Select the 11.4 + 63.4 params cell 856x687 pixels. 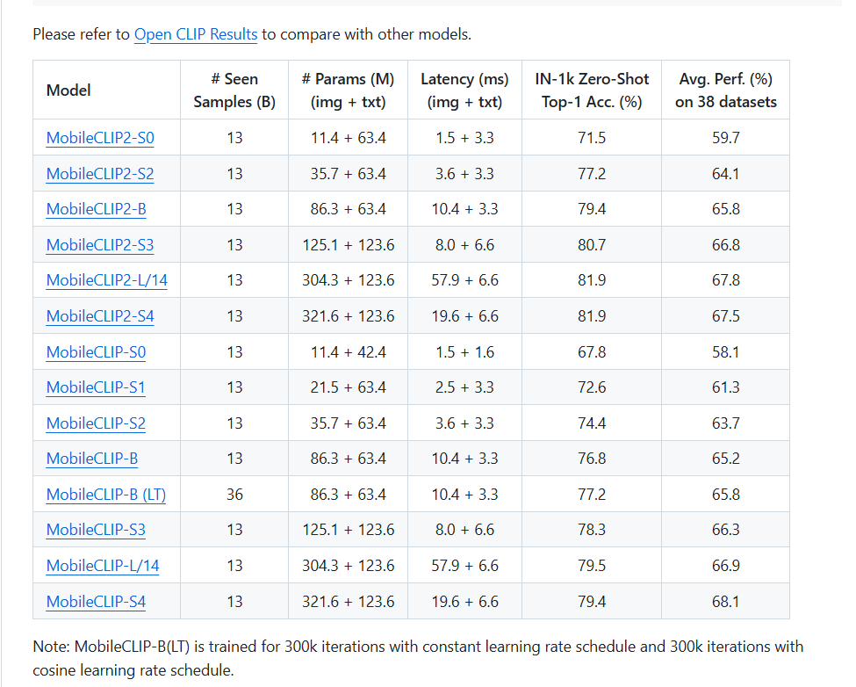pyautogui.click(x=349, y=138)
